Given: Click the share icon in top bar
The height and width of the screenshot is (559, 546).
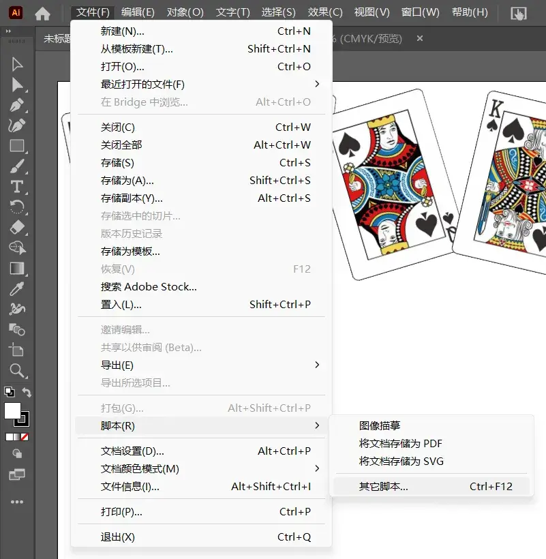Looking at the screenshot, I should coord(519,14).
